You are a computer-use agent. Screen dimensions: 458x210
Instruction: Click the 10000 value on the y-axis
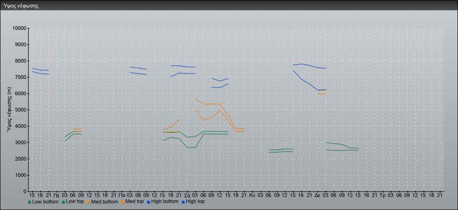click(20, 28)
